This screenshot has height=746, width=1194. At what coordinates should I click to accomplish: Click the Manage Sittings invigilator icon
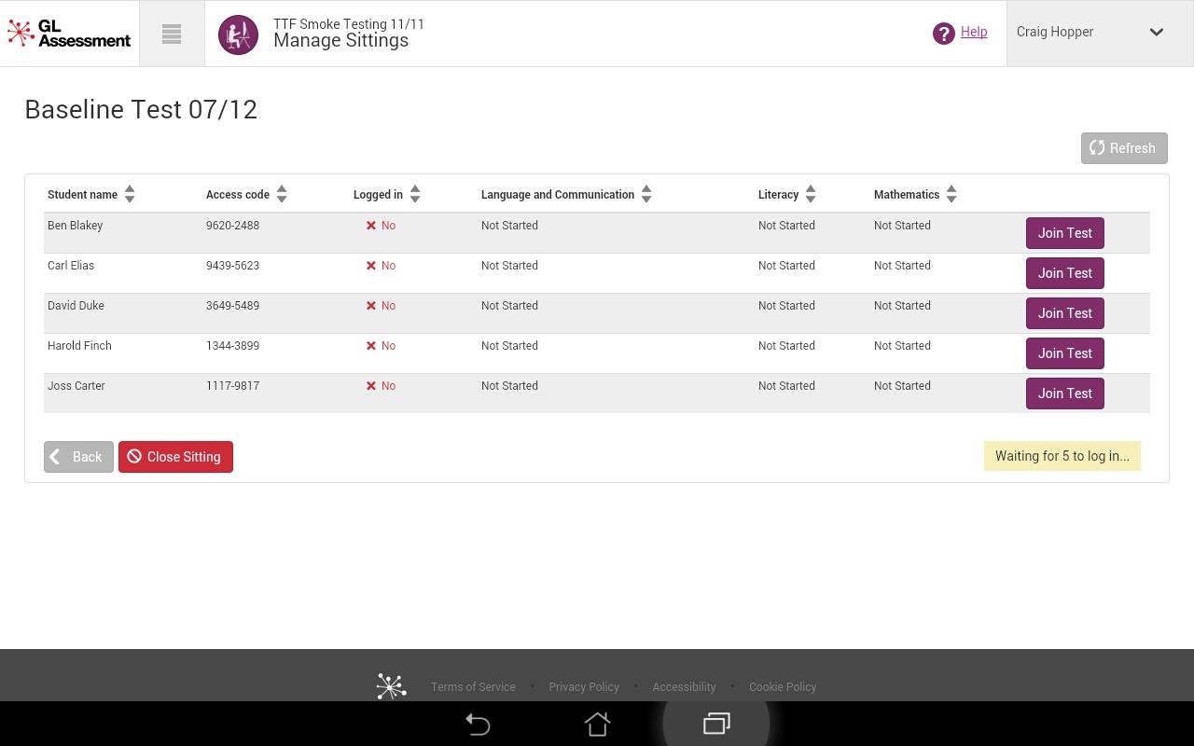pos(238,34)
